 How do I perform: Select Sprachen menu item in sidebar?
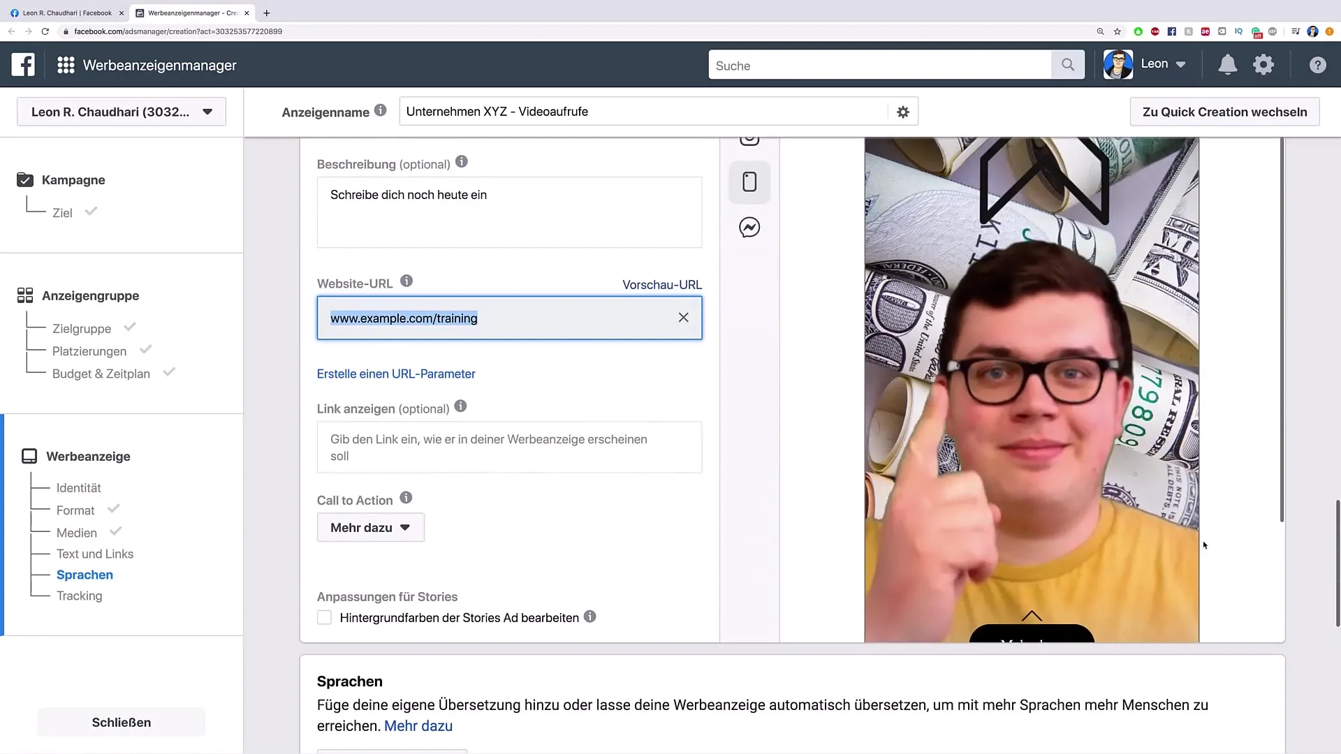84,575
